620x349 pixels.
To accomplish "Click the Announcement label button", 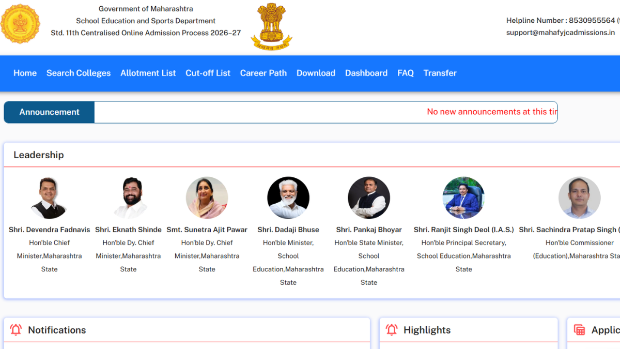I will click(49, 112).
